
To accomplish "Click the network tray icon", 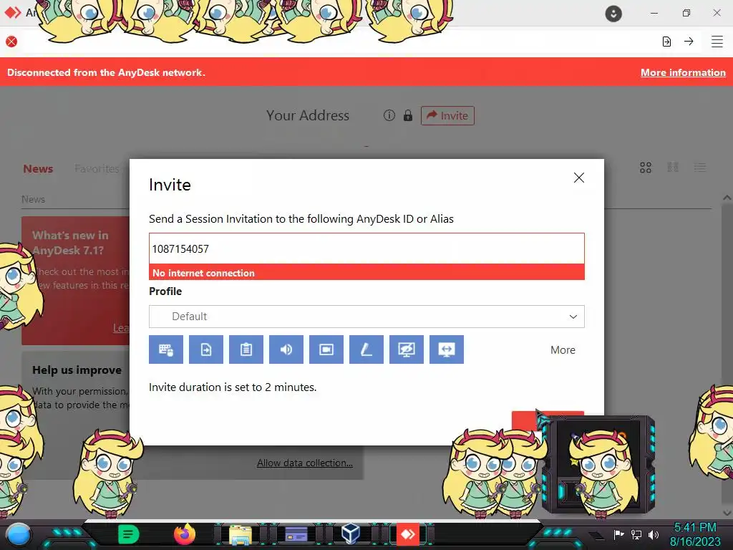I will (636, 534).
